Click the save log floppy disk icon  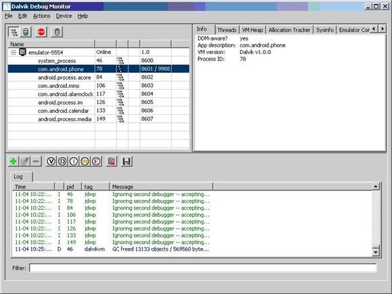click(127, 162)
